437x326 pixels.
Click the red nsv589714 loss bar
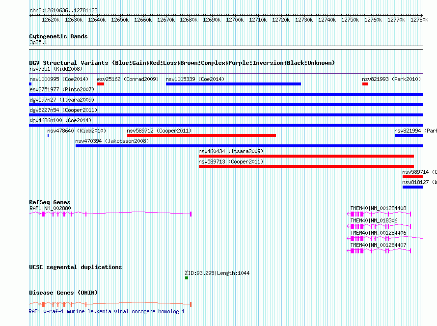pos(413,177)
